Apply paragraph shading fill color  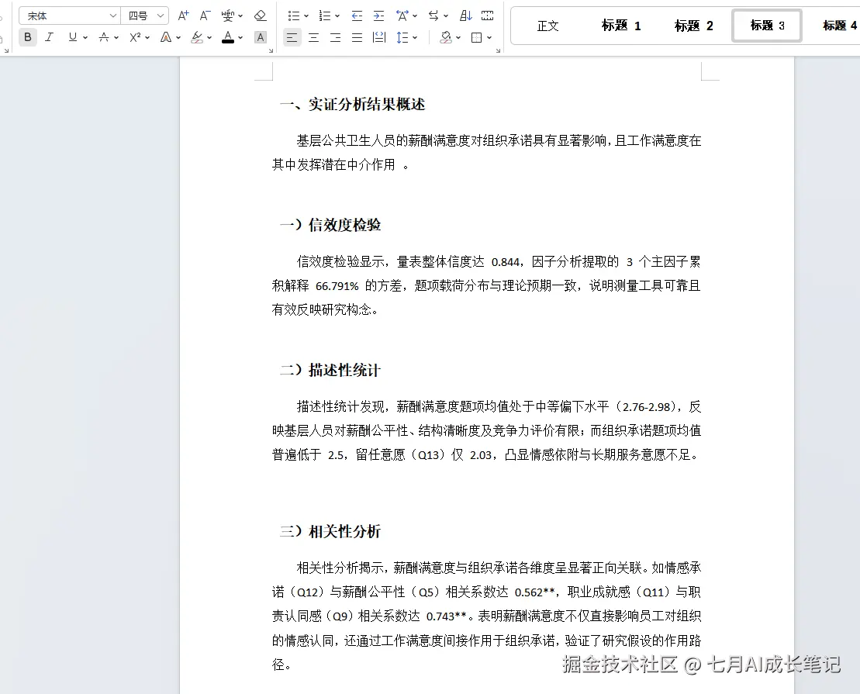(446, 37)
